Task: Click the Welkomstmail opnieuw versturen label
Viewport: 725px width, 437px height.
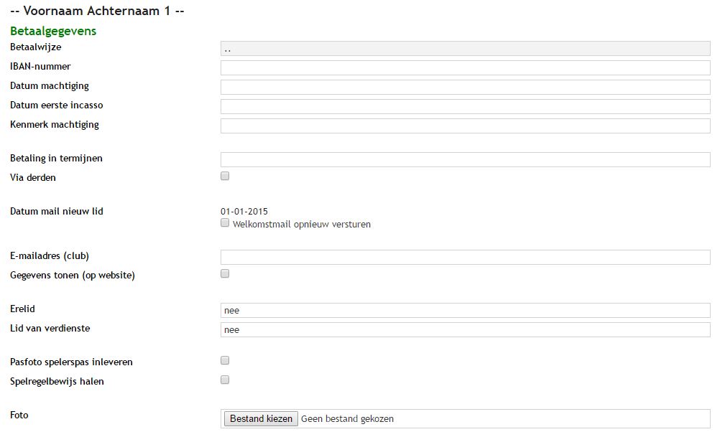Action: coord(302,225)
